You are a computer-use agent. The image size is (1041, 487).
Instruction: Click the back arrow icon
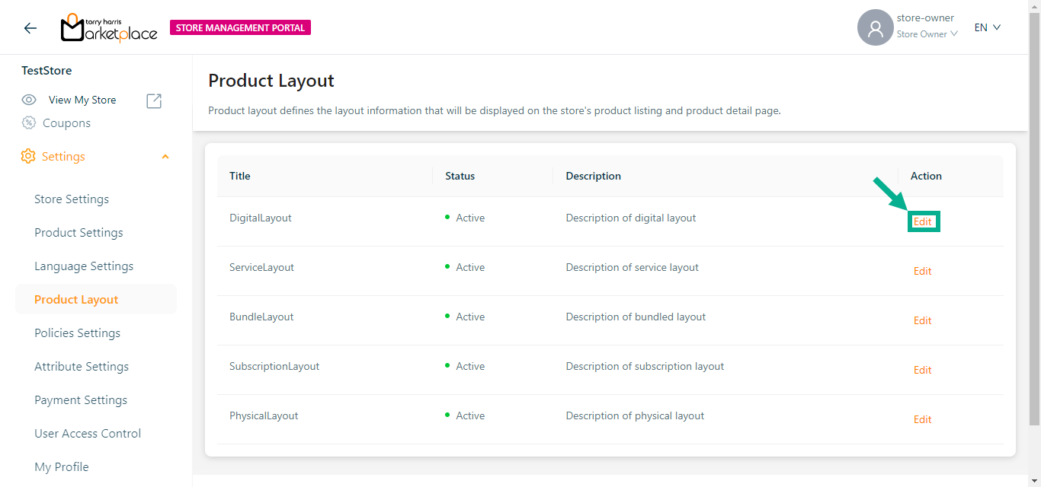(30, 28)
